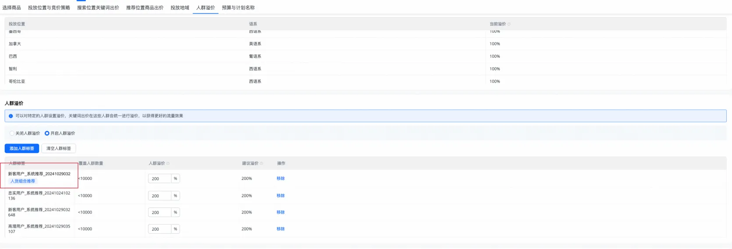This screenshot has width=732, height=249.
Task: Switch to the 投放地域 tab
Action: pyautogui.click(x=180, y=8)
